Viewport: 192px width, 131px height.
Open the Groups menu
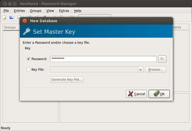pyautogui.click(x=36, y=11)
